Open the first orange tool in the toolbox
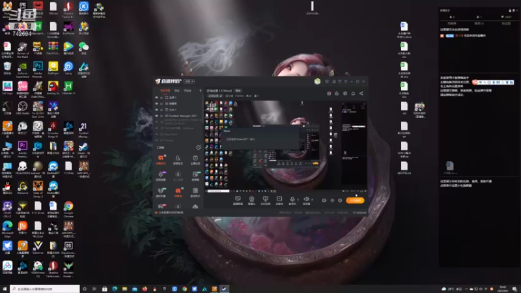The width and height of the screenshot is (521, 293). 161,160
